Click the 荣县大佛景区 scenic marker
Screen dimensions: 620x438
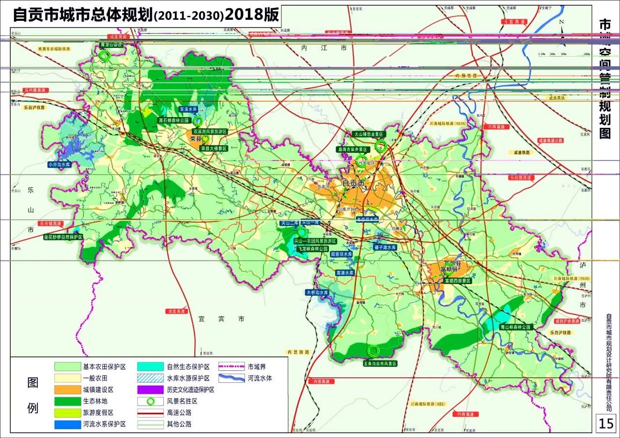[206, 139]
